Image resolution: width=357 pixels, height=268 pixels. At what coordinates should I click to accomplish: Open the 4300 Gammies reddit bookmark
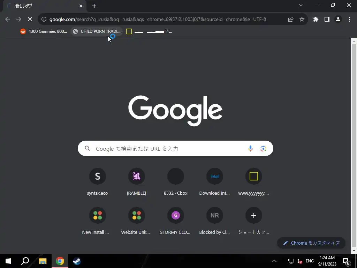click(44, 31)
